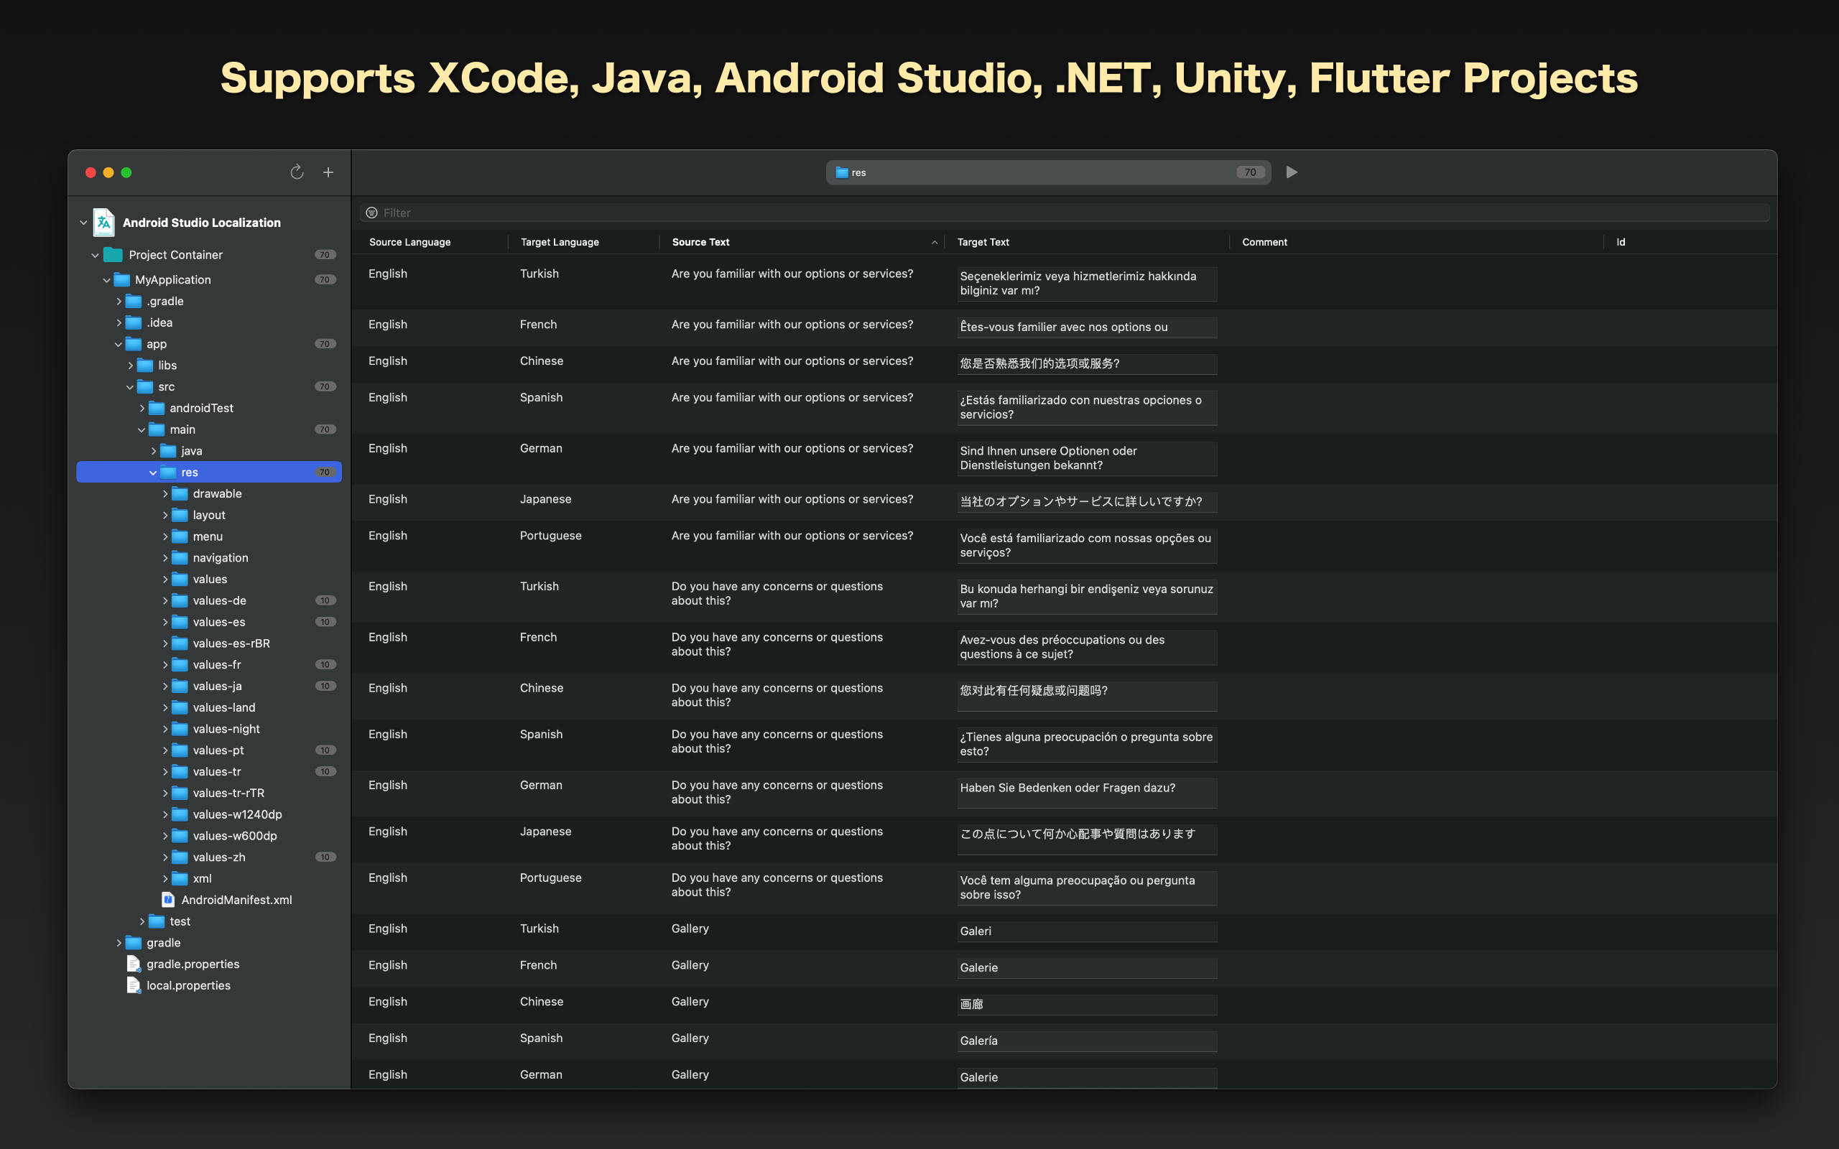This screenshot has width=1839, height=1149.
Task: Edit the Spanish 'Galería' target text
Action: point(1087,1041)
